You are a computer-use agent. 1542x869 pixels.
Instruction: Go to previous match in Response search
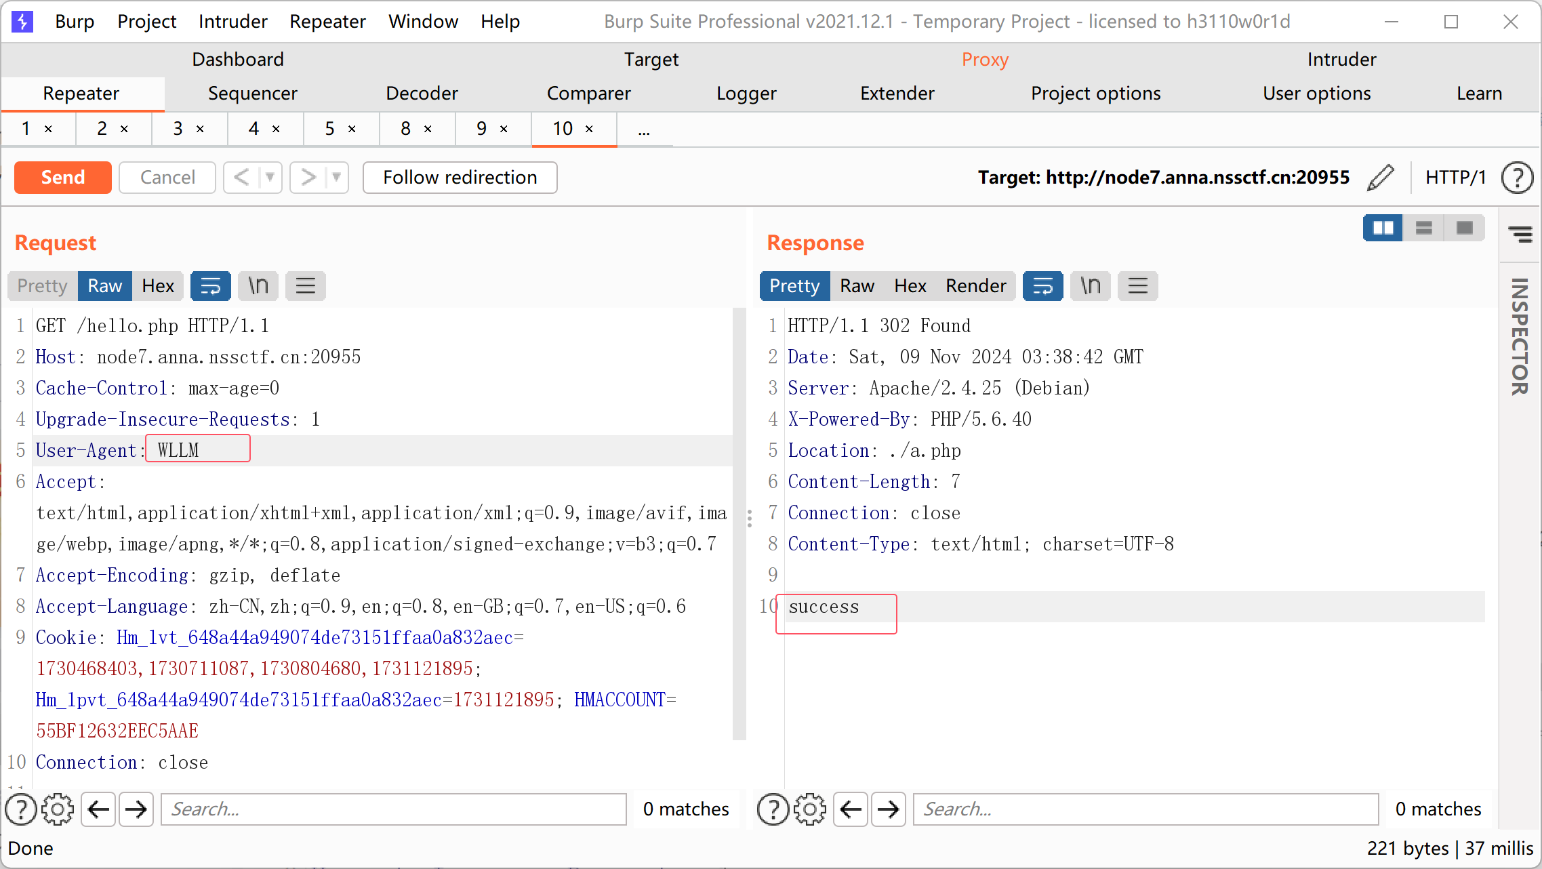pyautogui.click(x=851, y=809)
